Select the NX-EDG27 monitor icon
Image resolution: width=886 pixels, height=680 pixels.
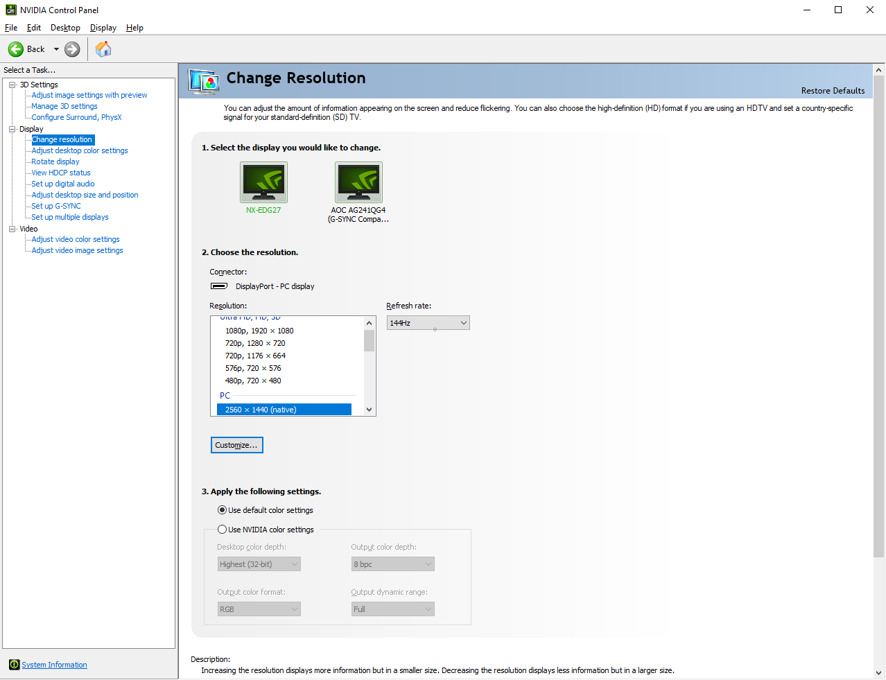click(x=263, y=182)
